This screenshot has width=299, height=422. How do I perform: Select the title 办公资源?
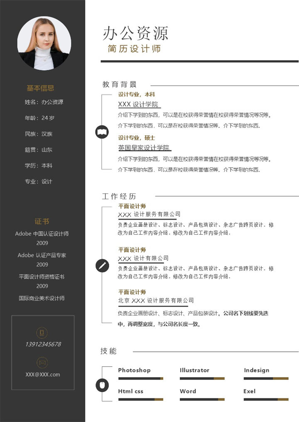(135, 33)
